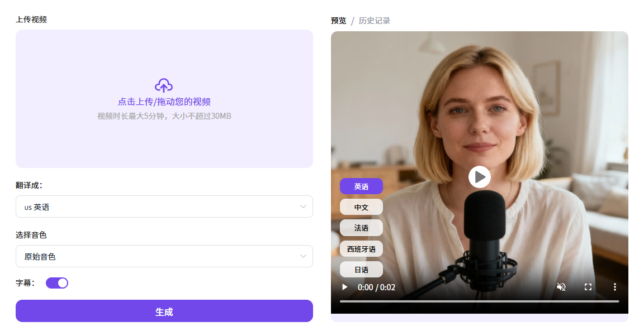This screenshot has height=336, width=639.
Task: Select the 英语 language preview option
Action: click(361, 186)
